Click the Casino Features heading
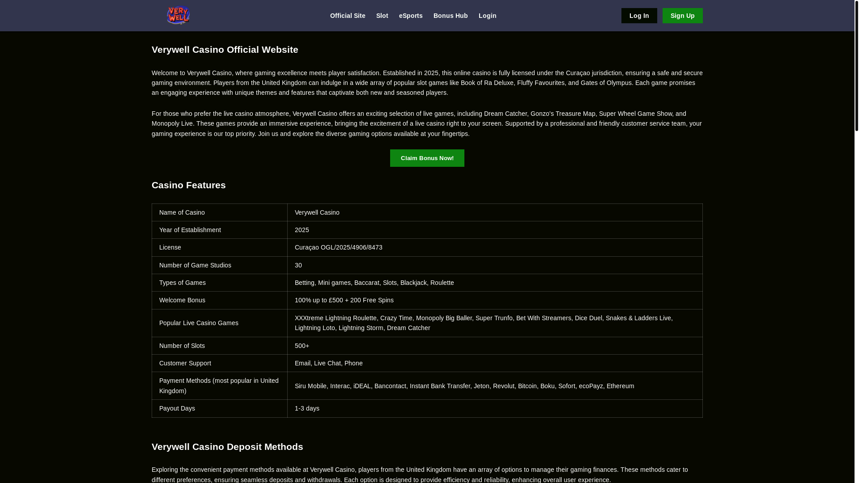 189,185
